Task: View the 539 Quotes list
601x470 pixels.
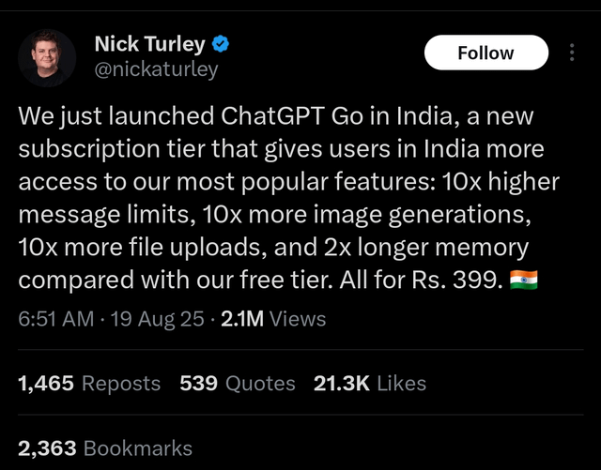Action: [x=238, y=384]
